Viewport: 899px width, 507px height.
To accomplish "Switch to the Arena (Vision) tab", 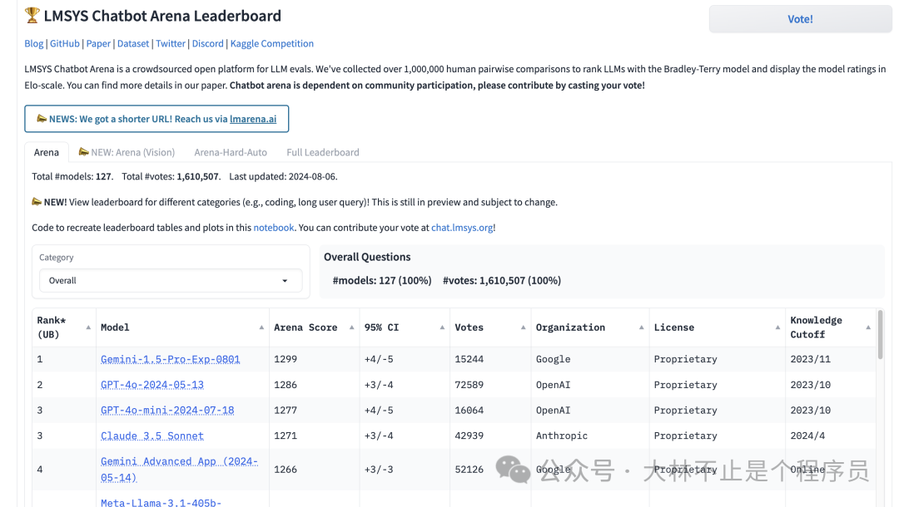I will click(x=127, y=152).
